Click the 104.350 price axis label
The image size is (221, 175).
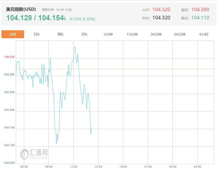[x=9, y=57]
